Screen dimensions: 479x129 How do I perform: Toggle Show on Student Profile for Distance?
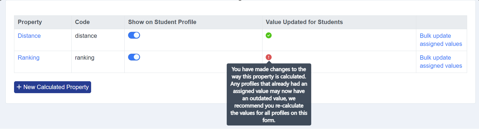coord(134,35)
